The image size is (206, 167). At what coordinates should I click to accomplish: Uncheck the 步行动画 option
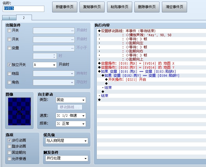pyautogui.click(x=9, y=140)
